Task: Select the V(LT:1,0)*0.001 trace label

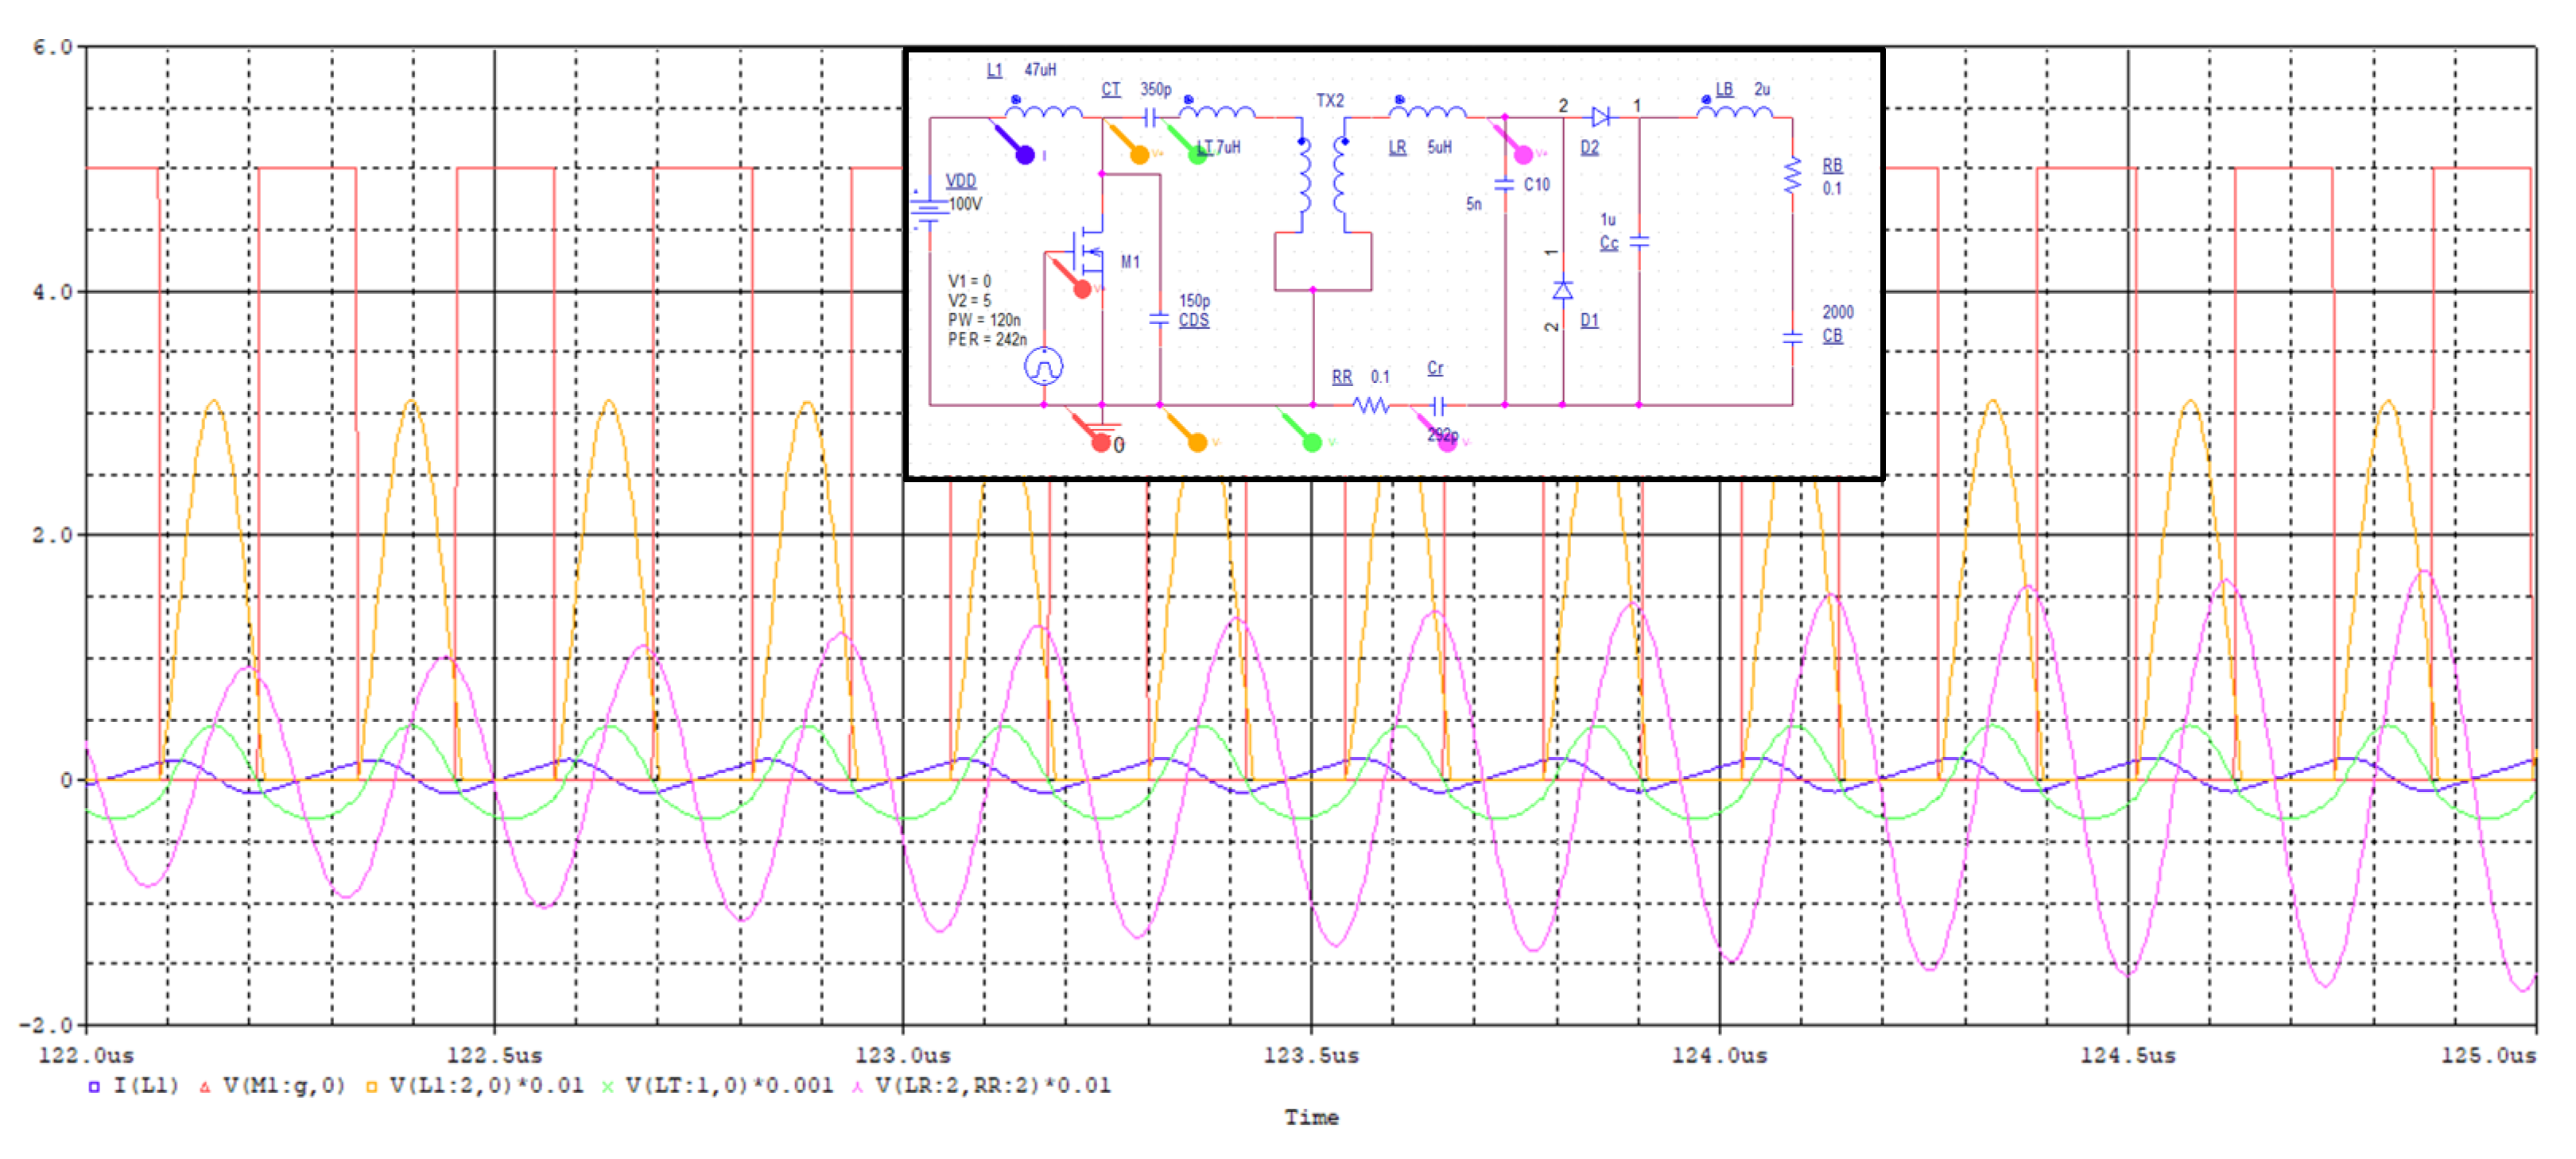Action: 729,1086
